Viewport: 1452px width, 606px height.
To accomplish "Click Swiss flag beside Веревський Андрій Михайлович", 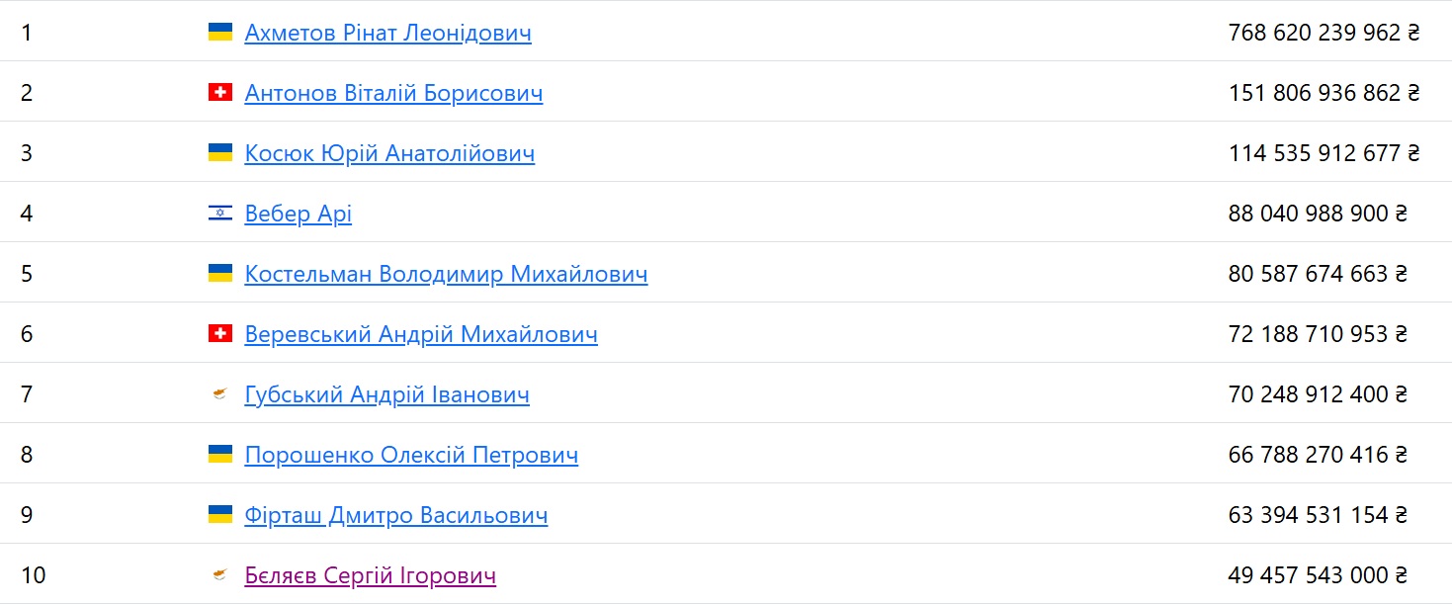I will pos(219,334).
